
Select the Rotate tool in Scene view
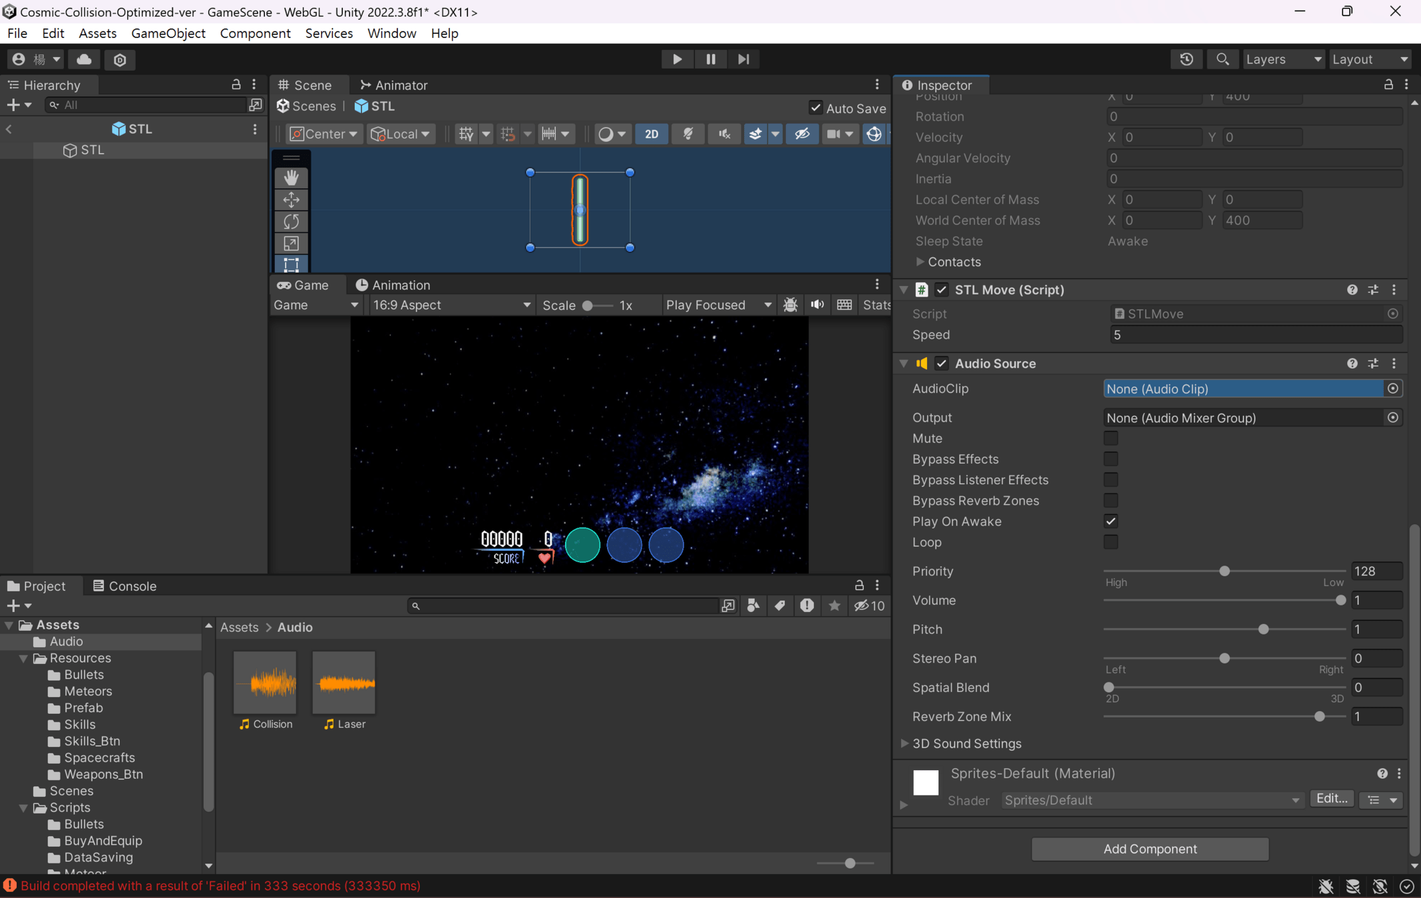tap(291, 222)
